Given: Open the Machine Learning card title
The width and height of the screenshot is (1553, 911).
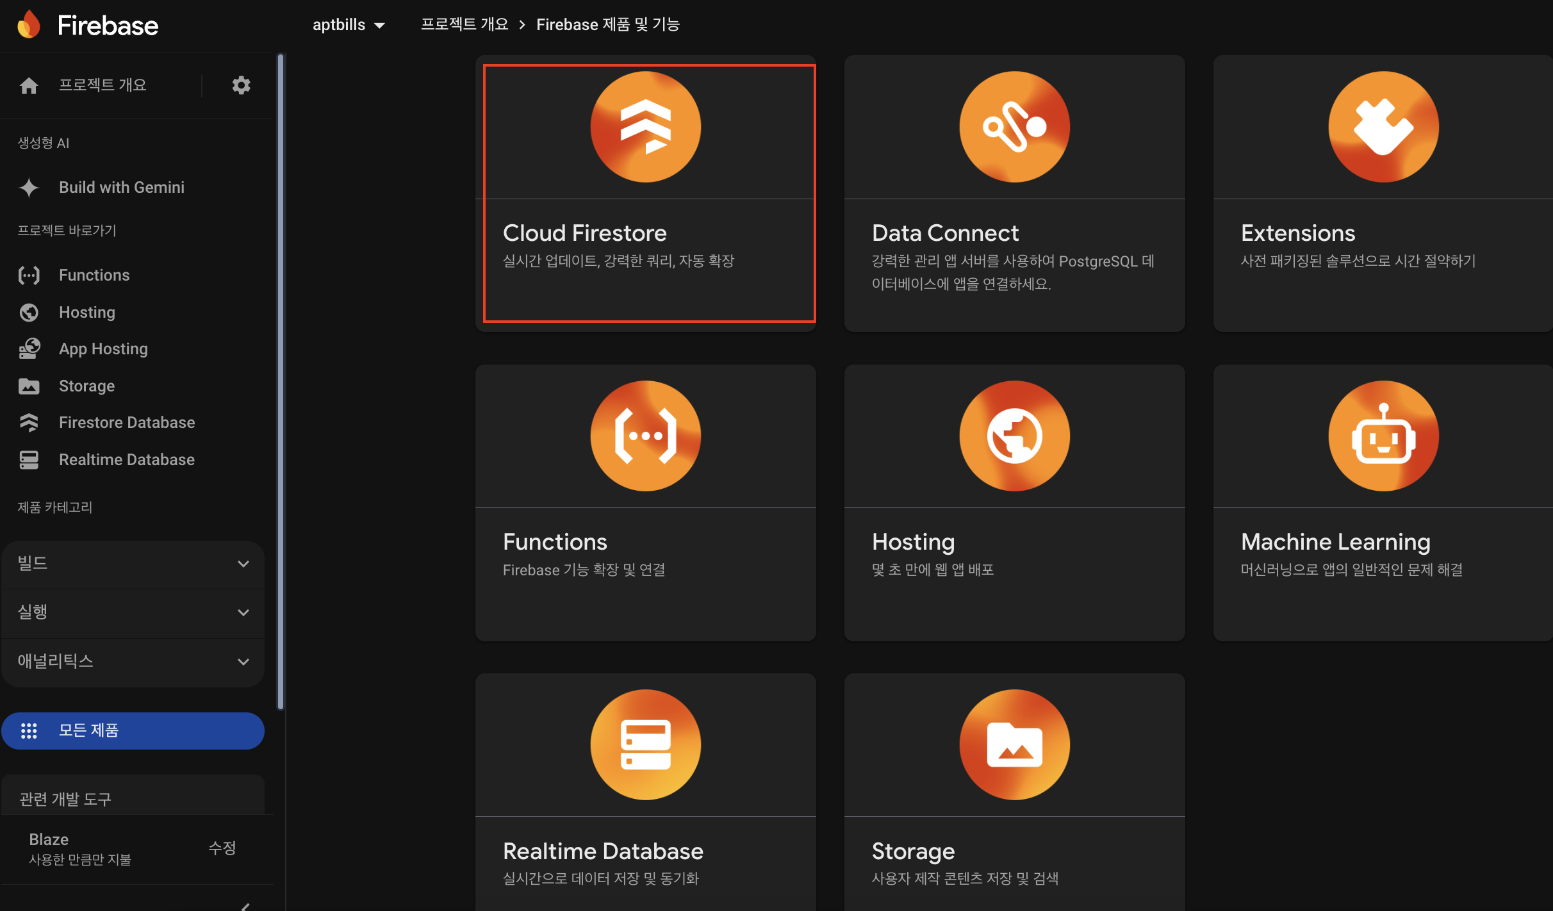Looking at the screenshot, I should (x=1336, y=542).
